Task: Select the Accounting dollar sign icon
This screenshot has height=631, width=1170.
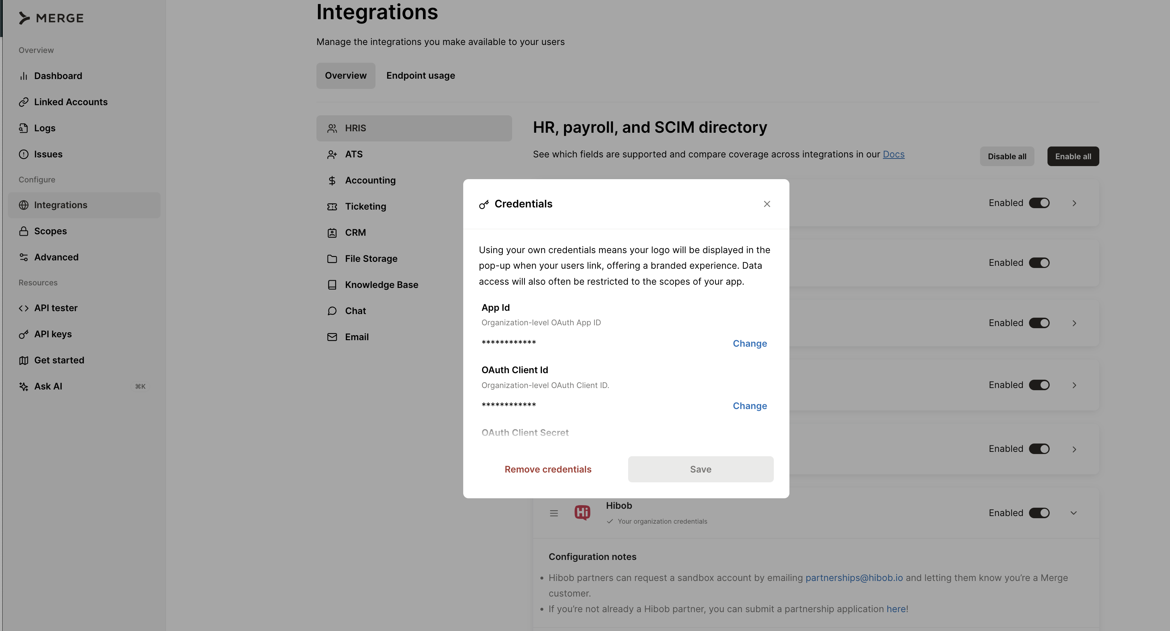Action: (x=332, y=181)
